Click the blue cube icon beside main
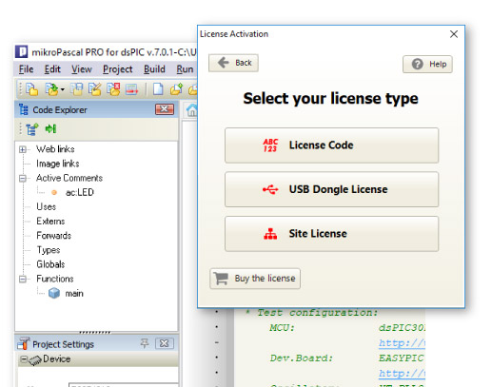The width and height of the screenshot is (492, 387). coord(54,293)
